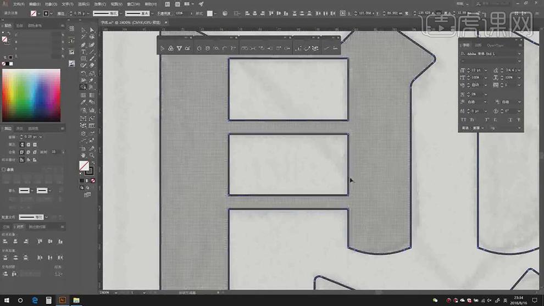Click horizontal align left in Align panel
The image size is (544, 306).
point(5,241)
